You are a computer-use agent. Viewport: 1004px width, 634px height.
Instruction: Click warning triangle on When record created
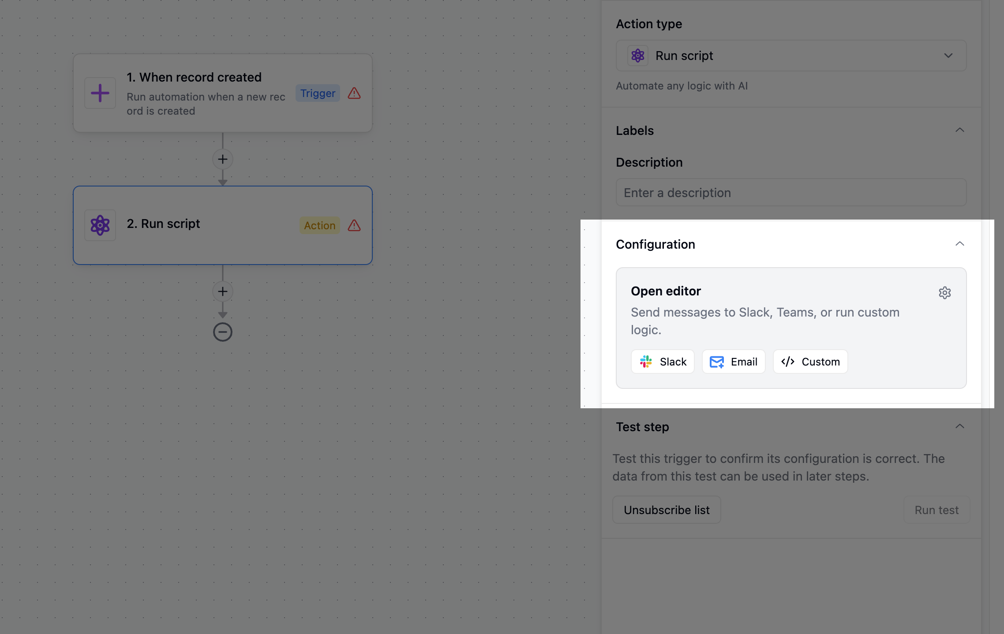(x=354, y=93)
